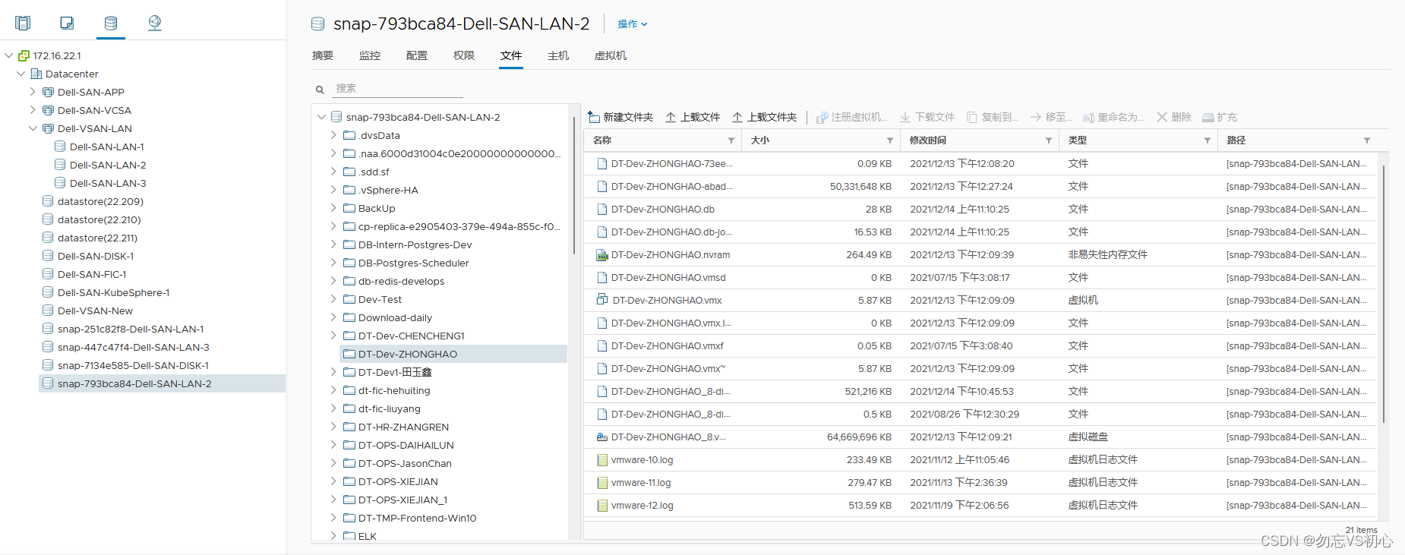Image resolution: width=1405 pixels, height=555 pixels.
Task: Open the 操作 actions dropdown
Action: [632, 24]
